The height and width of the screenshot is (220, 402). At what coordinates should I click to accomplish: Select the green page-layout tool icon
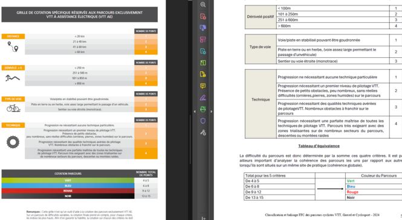203,63
